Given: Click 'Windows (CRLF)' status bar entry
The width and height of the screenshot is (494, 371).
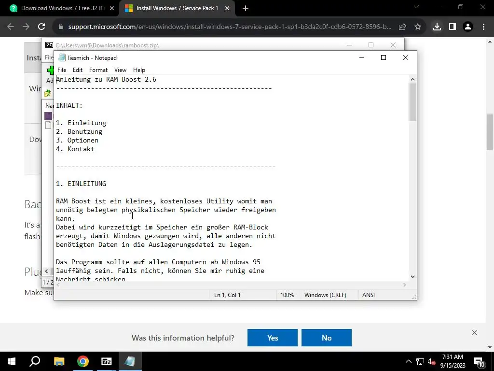Looking at the screenshot, I should click(x=325, y=295).
